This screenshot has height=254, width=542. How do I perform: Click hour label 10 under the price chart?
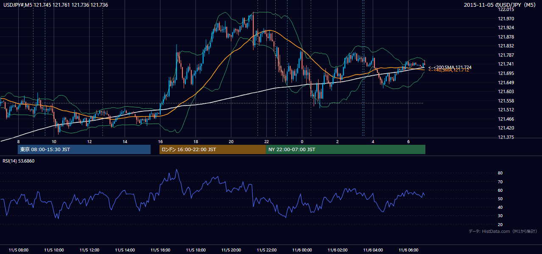point(54,141)
